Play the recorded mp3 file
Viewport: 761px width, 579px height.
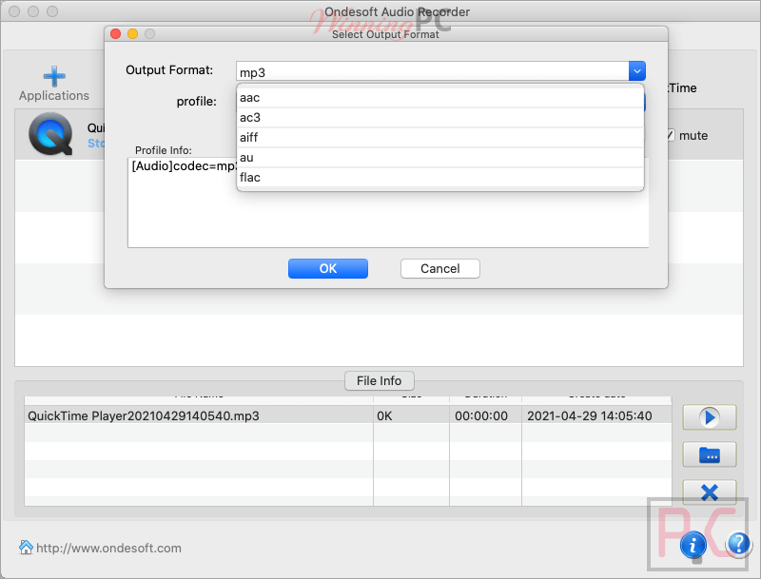709,416
